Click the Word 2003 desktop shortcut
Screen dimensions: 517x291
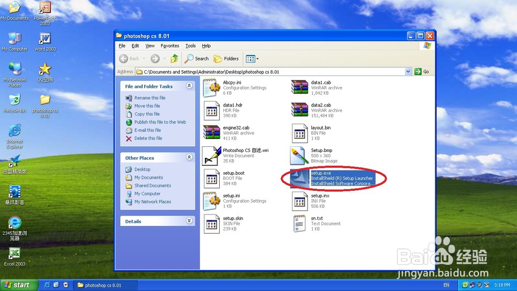45,42
